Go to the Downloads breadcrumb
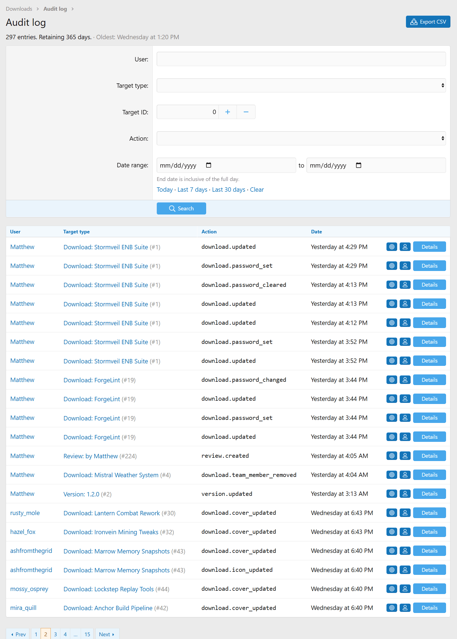 click(x=19, y=9)
